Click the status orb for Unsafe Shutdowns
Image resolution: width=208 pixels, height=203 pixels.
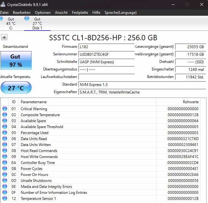click(5, 180)
